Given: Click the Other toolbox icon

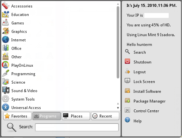Looking at the screenshot, I should point(6,57).
